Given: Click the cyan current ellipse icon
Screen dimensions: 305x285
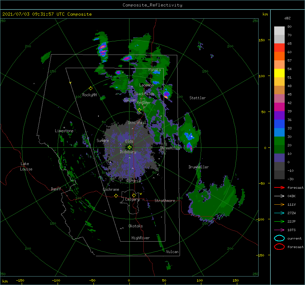Looking at the screenshot, I should point(279,238).
